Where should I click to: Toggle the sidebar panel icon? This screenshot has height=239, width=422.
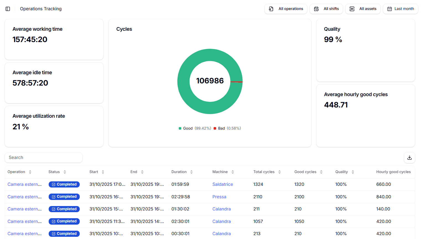(8, 9)
